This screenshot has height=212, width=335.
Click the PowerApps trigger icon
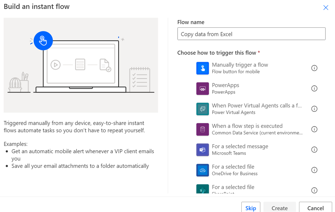[x=202, y=88]
